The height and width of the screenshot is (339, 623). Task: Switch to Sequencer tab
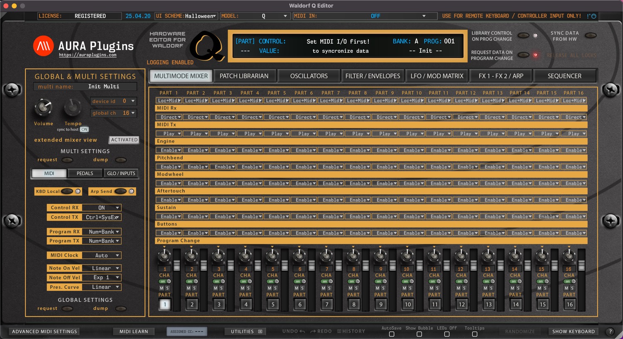564,76
